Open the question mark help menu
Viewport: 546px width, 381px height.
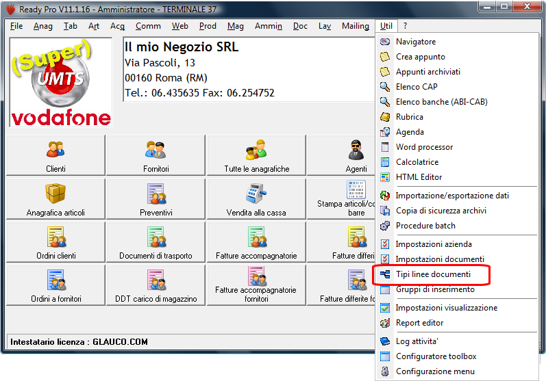[405, 26]
